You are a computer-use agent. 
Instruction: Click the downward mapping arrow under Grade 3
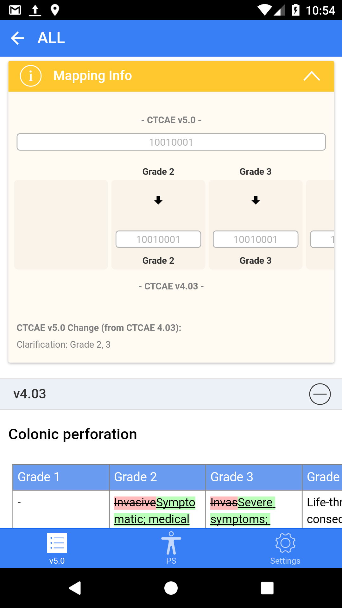(256, 200)
